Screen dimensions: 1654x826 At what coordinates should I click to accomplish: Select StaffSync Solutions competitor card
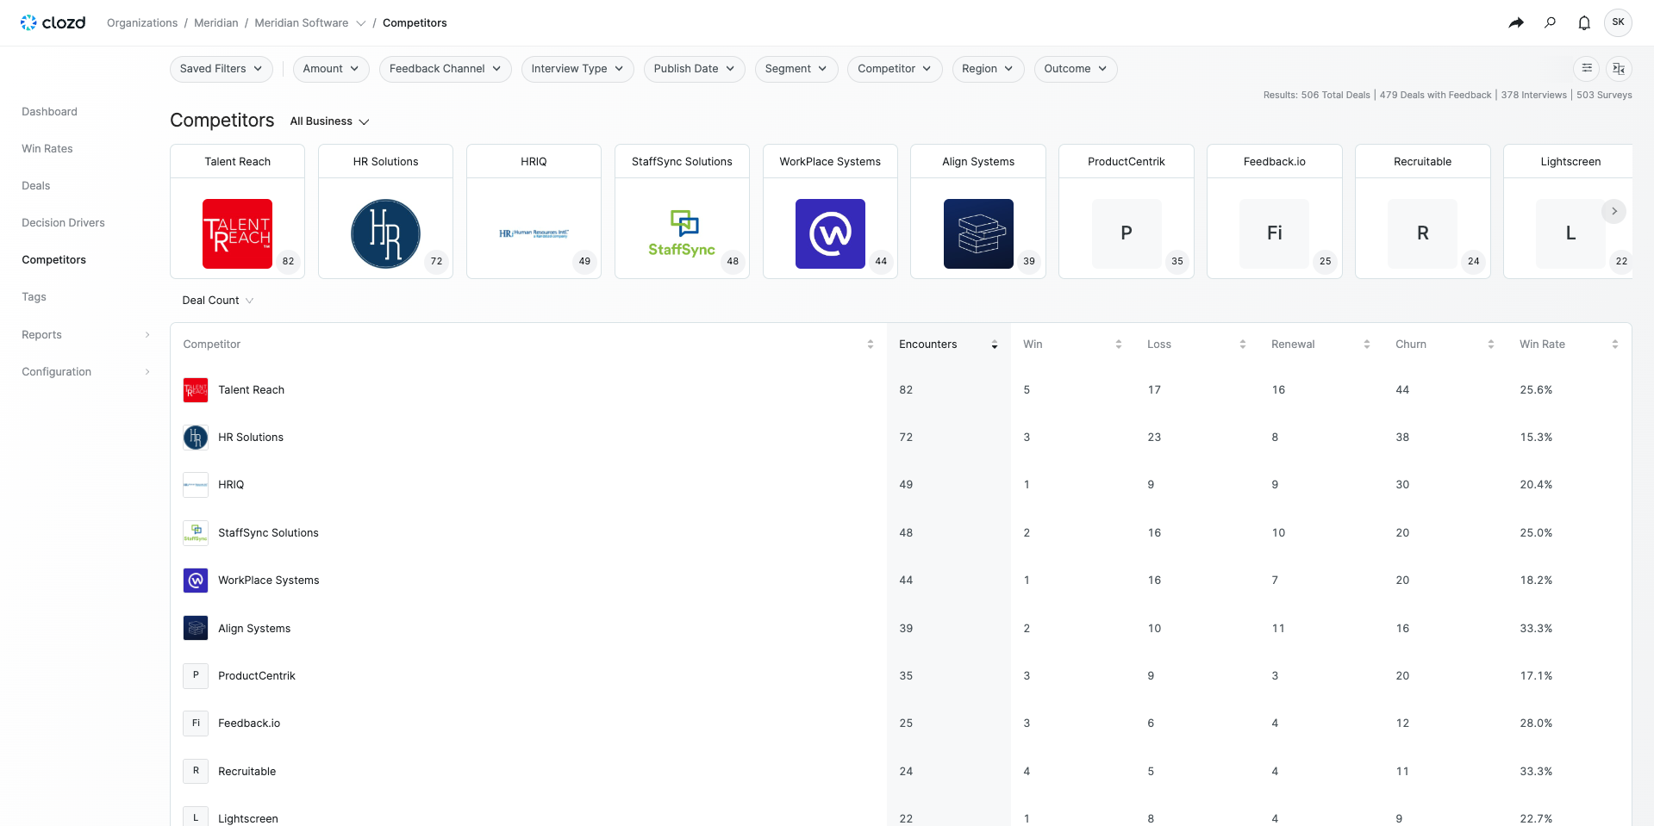coord(683,212)
